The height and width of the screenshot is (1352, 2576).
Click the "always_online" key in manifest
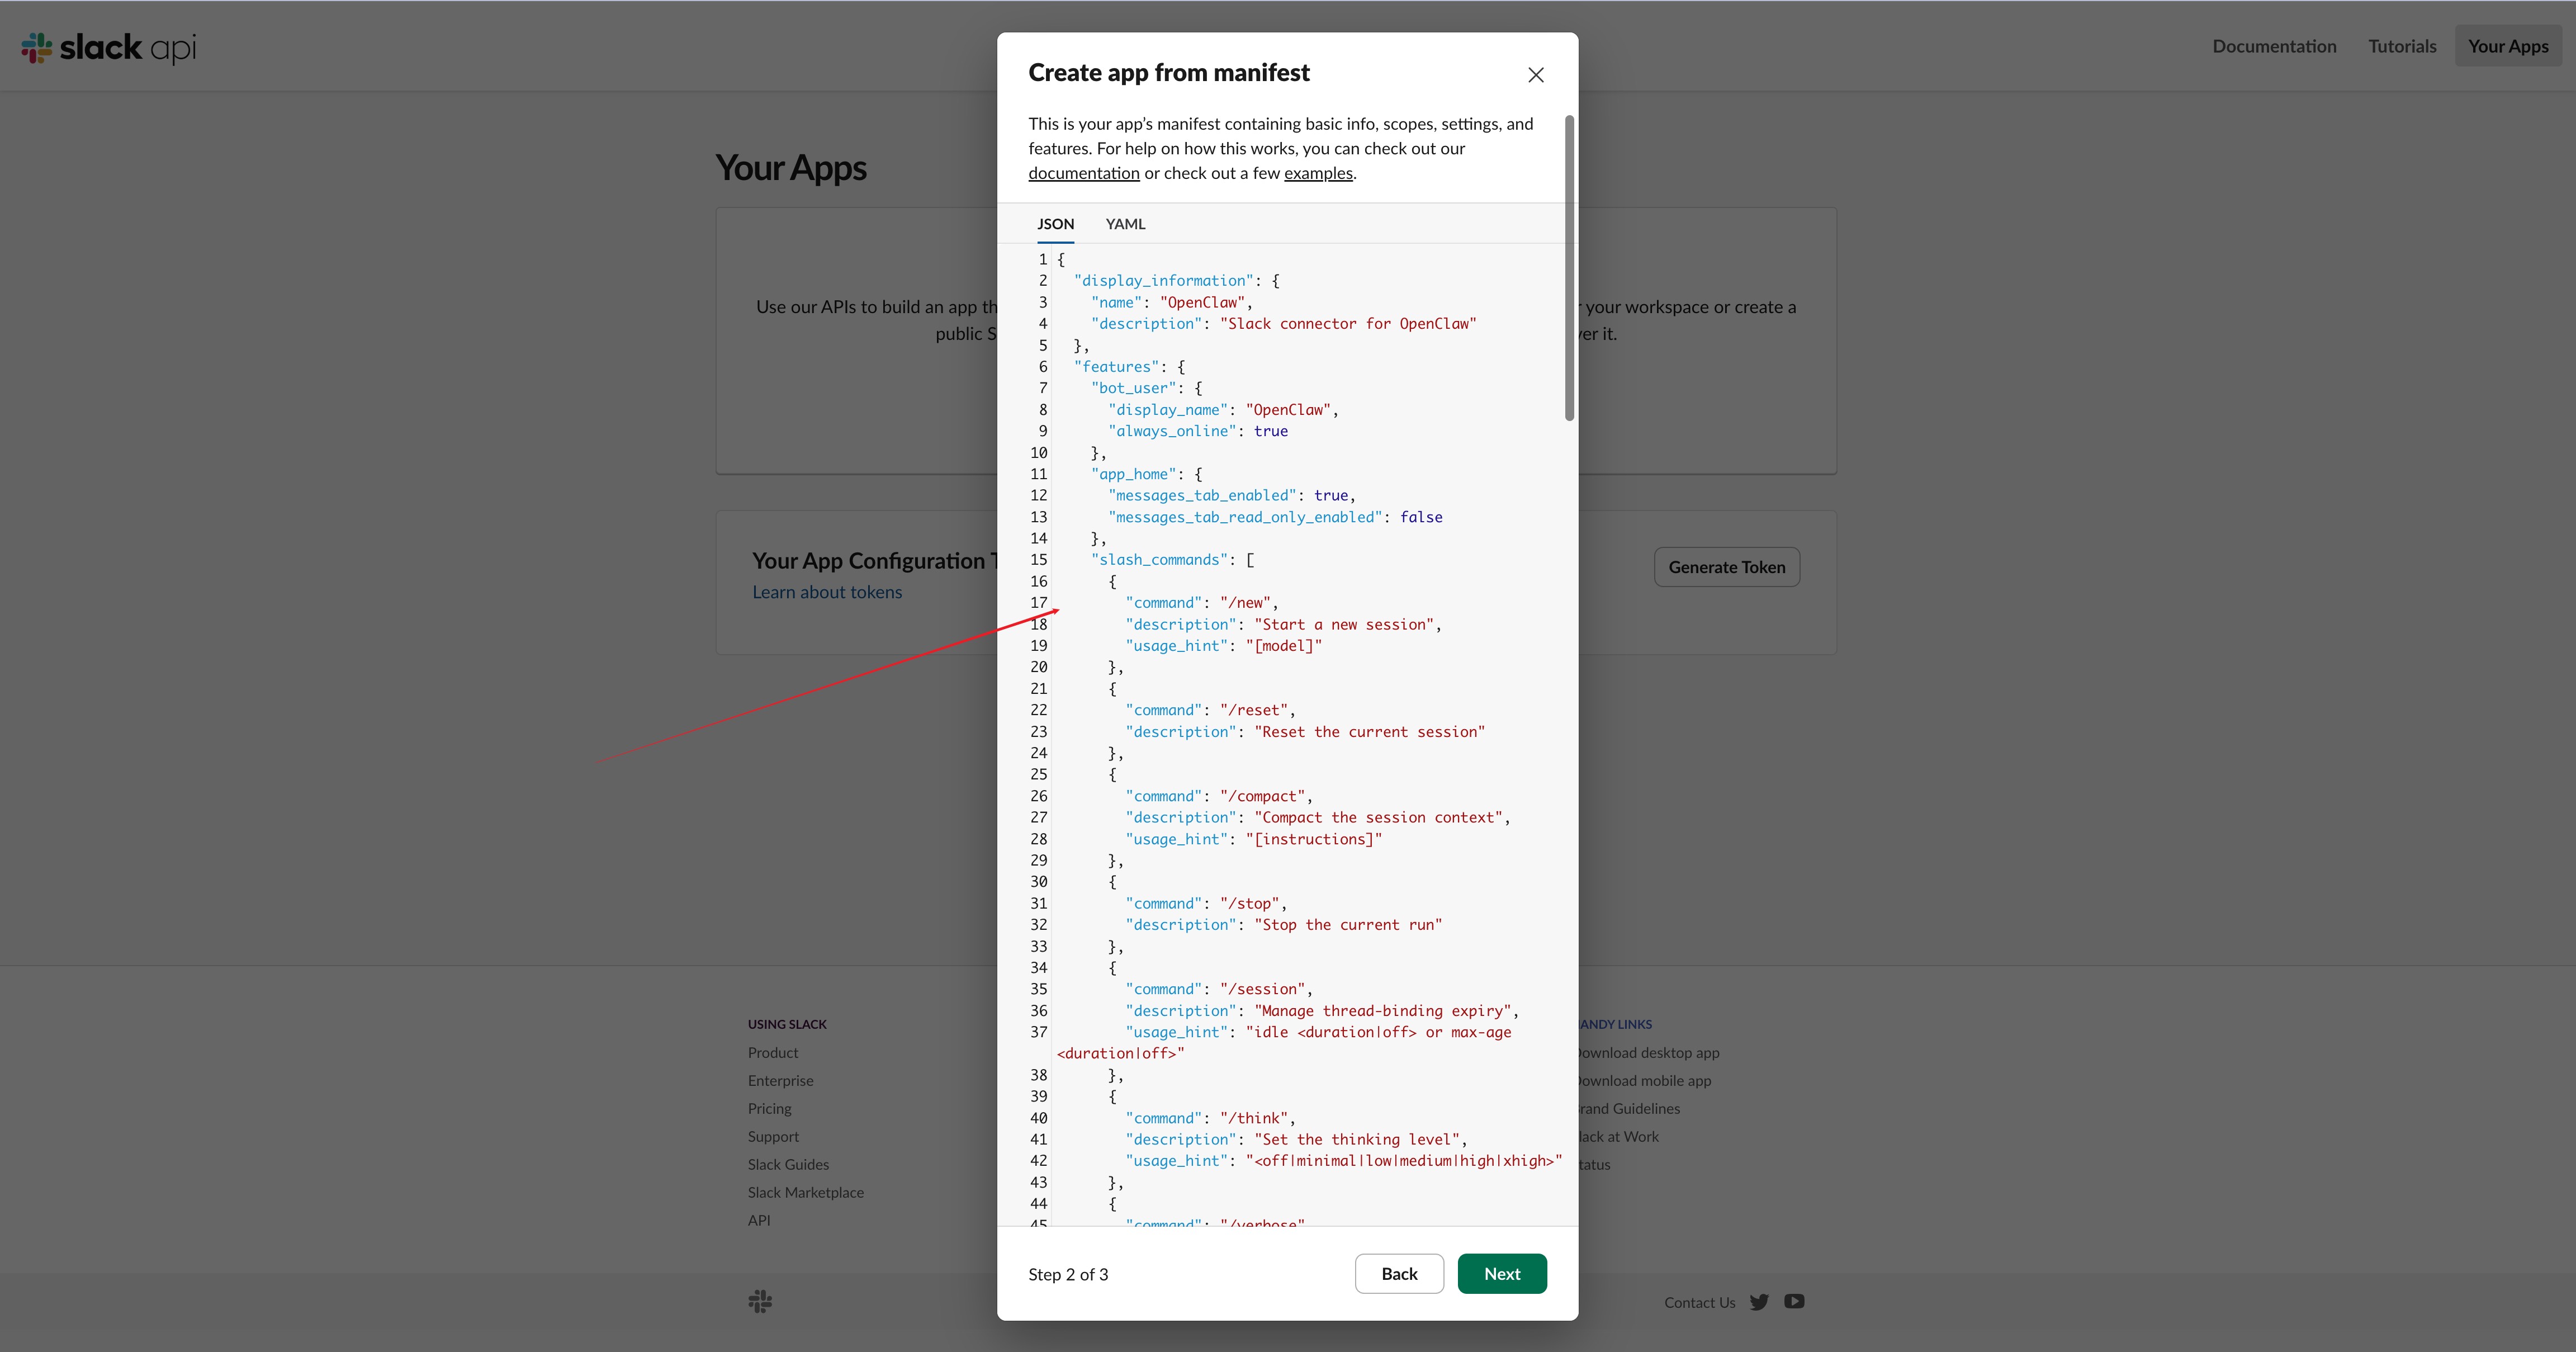click(1172, 431)
